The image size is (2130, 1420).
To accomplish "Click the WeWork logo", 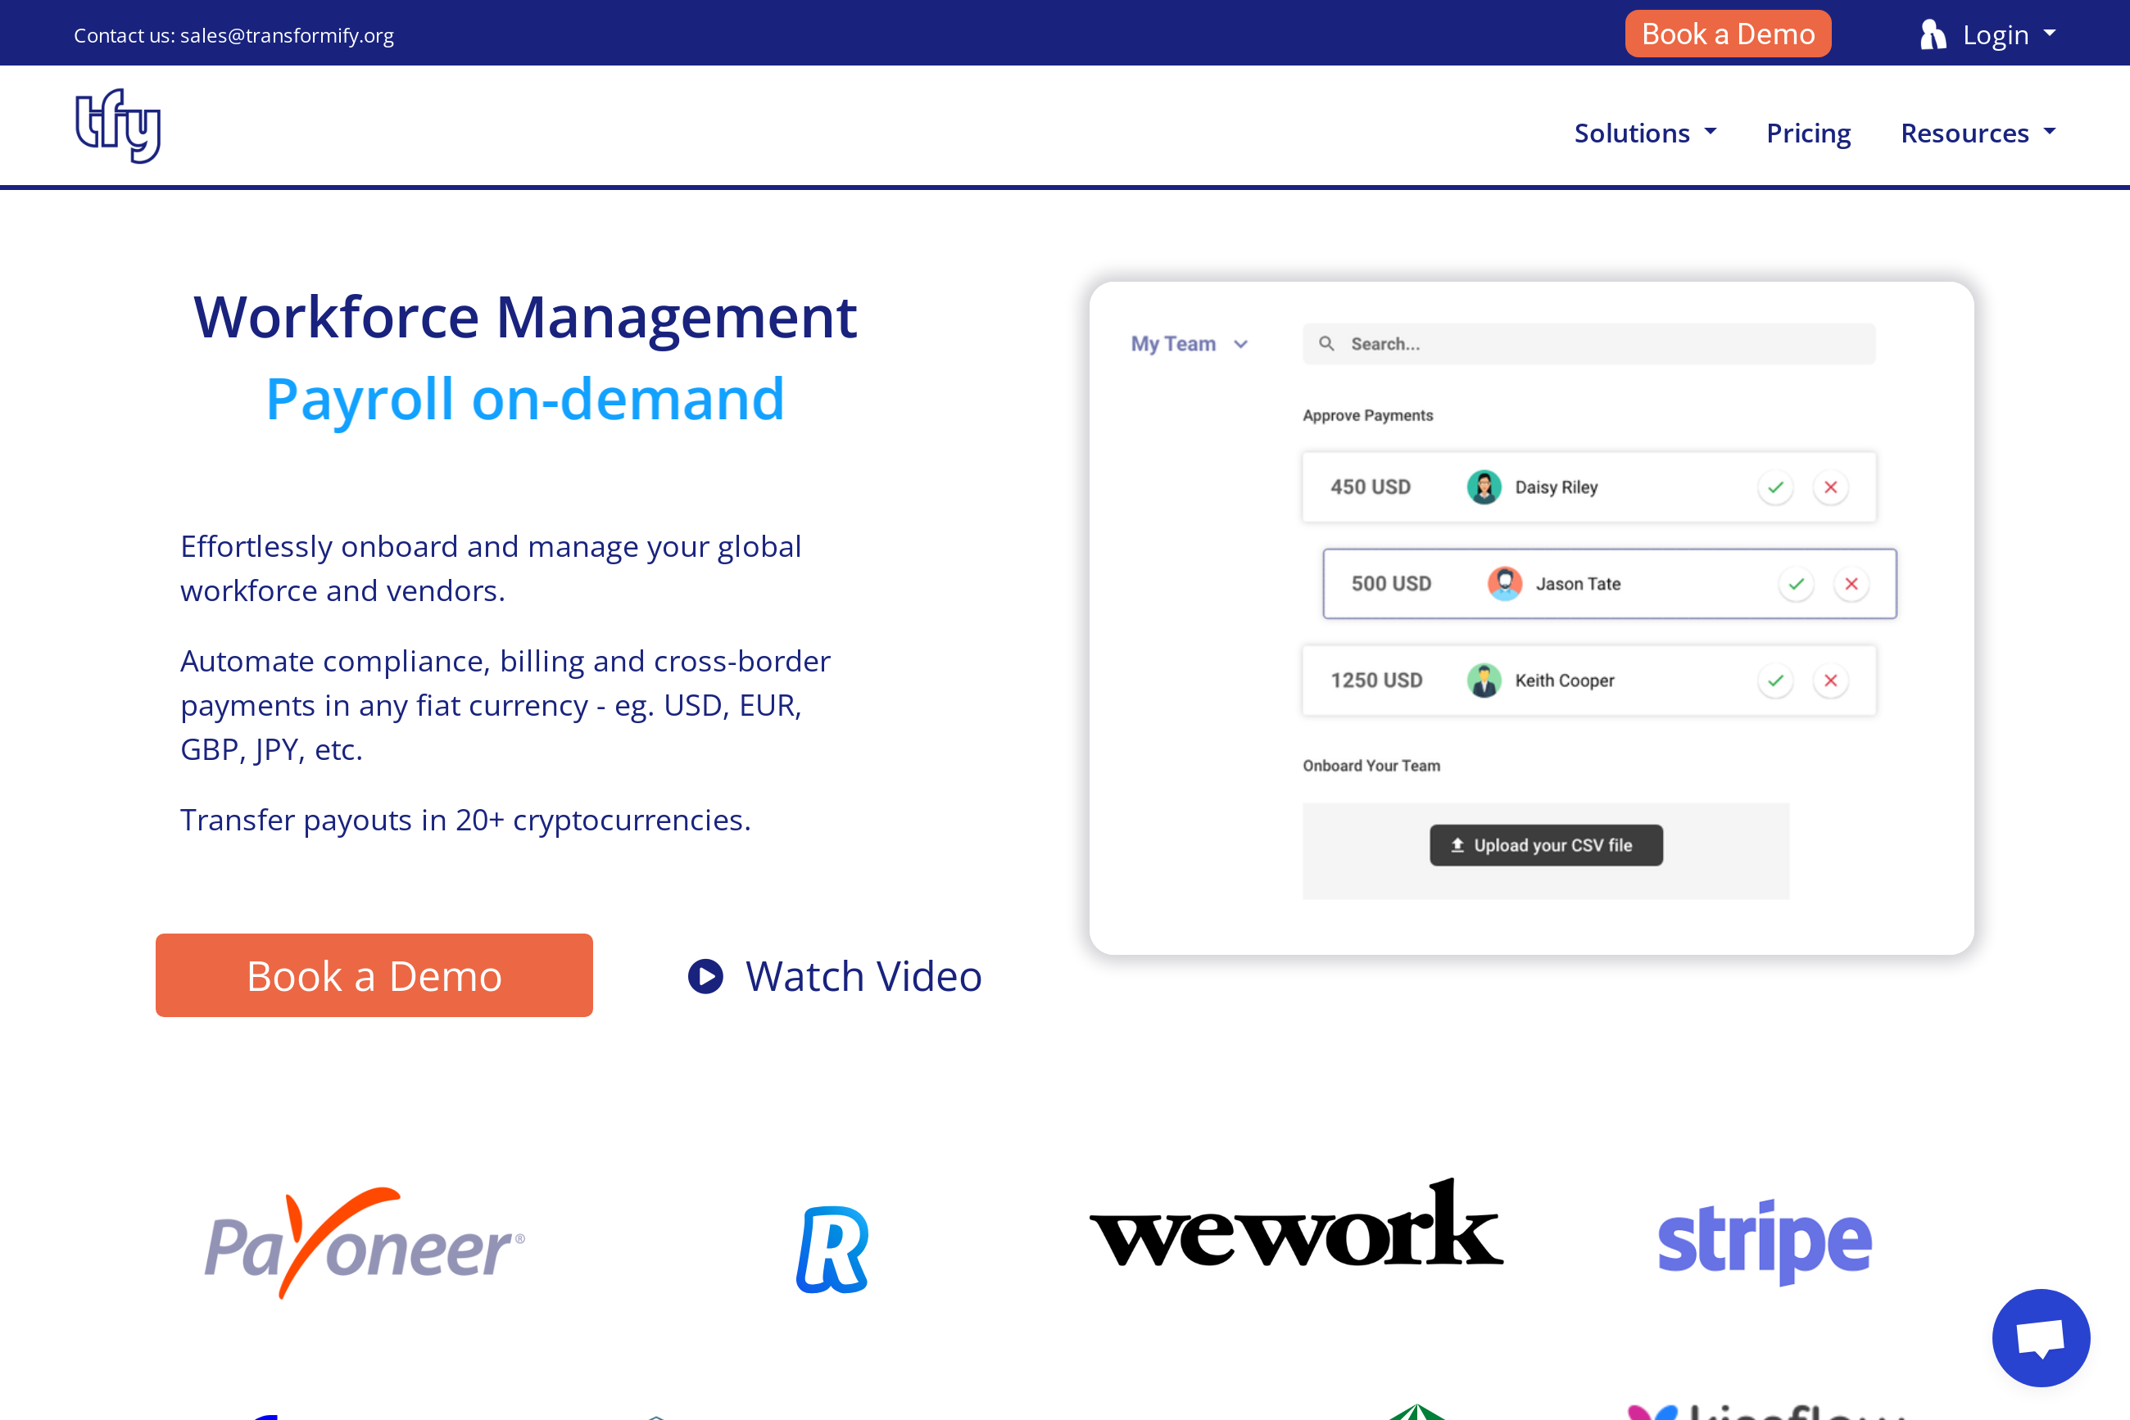I will (1295, 1225).
